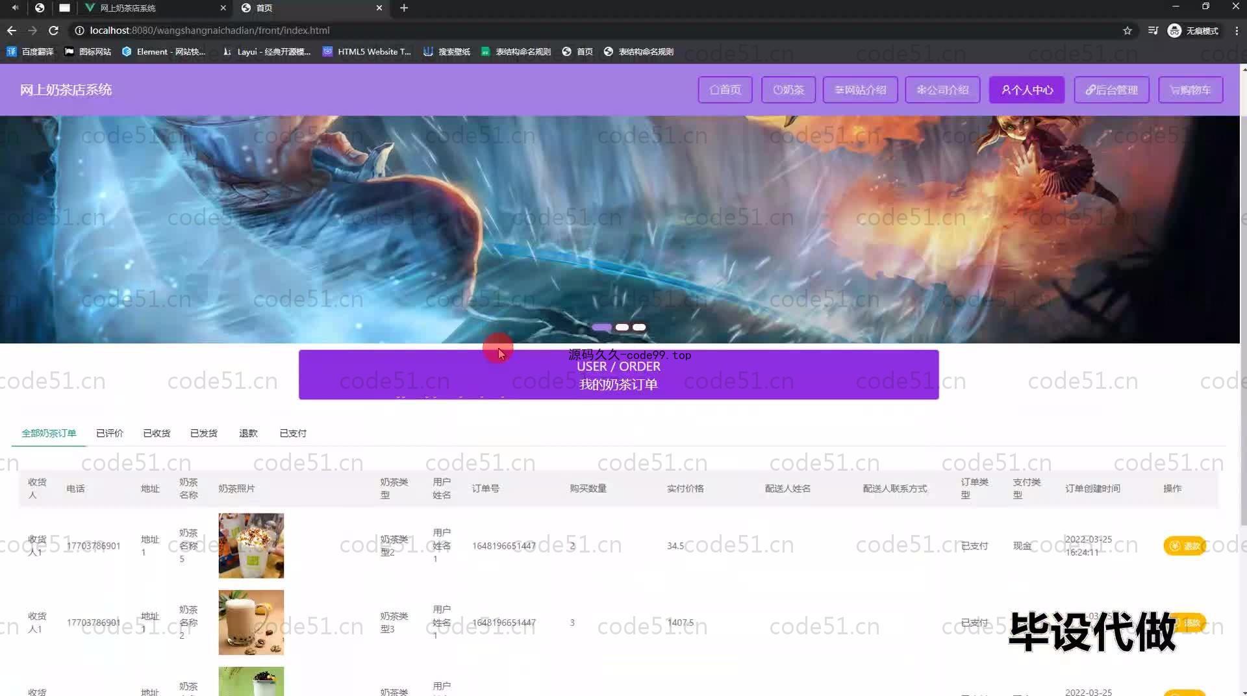Close the 网上奶茶店系统 browser tab
The width and height of the screenshot is (1247, 696).
tap(223, 8)
